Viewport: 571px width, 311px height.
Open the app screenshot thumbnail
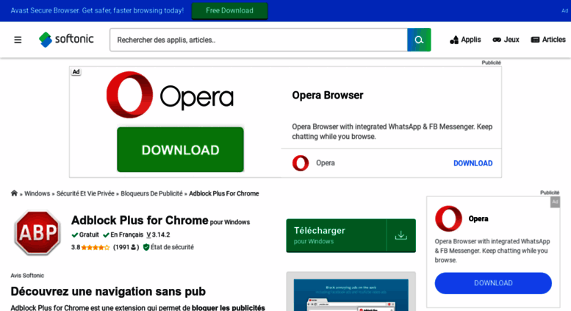(x=351, y=294)
